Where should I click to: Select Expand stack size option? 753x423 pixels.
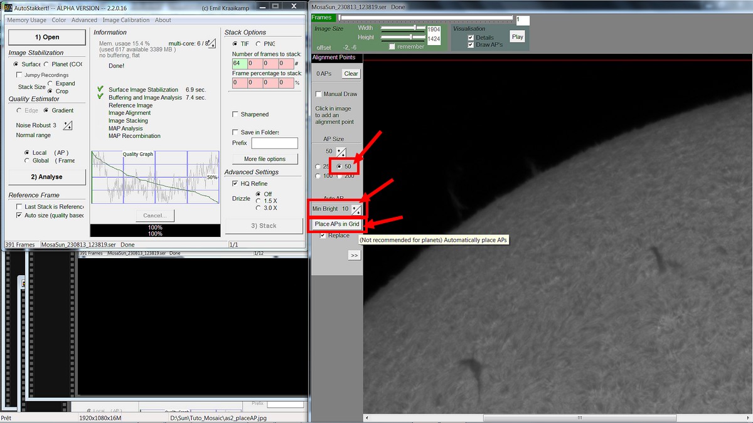point(61,83)
